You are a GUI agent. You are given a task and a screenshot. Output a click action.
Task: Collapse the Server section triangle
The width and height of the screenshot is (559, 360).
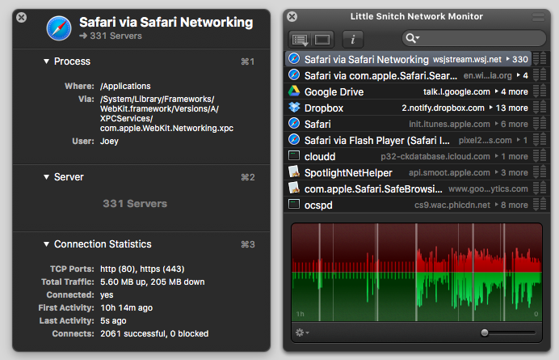coord(46,177)
